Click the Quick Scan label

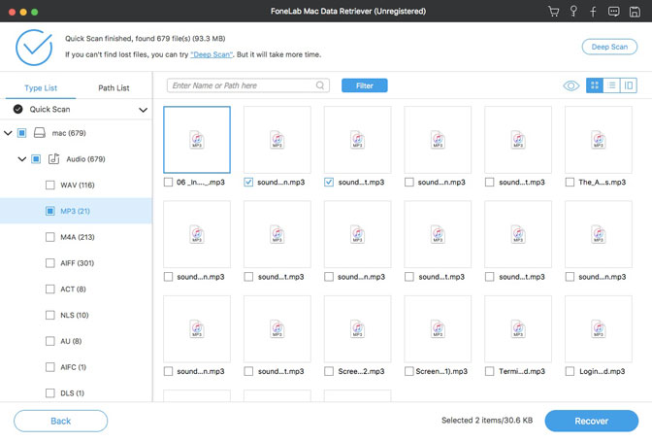(x=49, y=109)
